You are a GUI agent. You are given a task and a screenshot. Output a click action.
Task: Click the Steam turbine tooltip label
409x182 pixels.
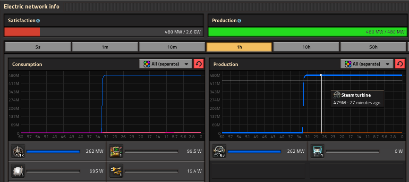coord(356,95)
